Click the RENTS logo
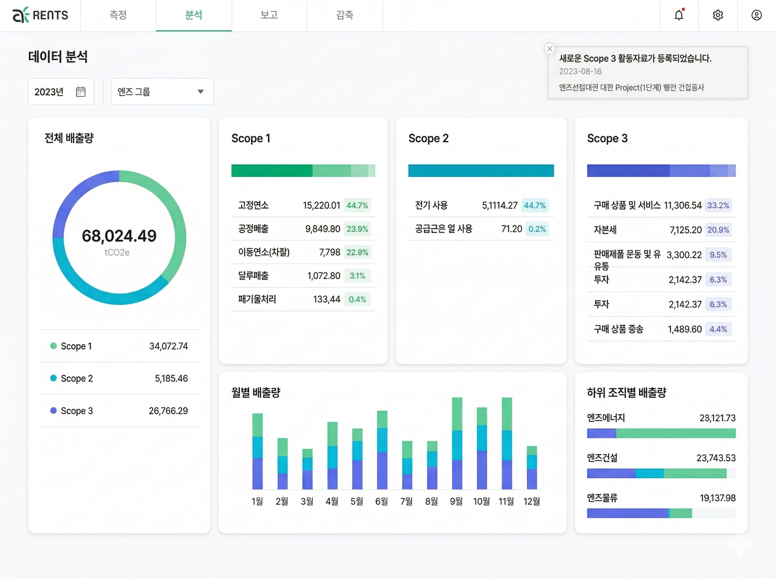776x579 pixels. [40, 15]
